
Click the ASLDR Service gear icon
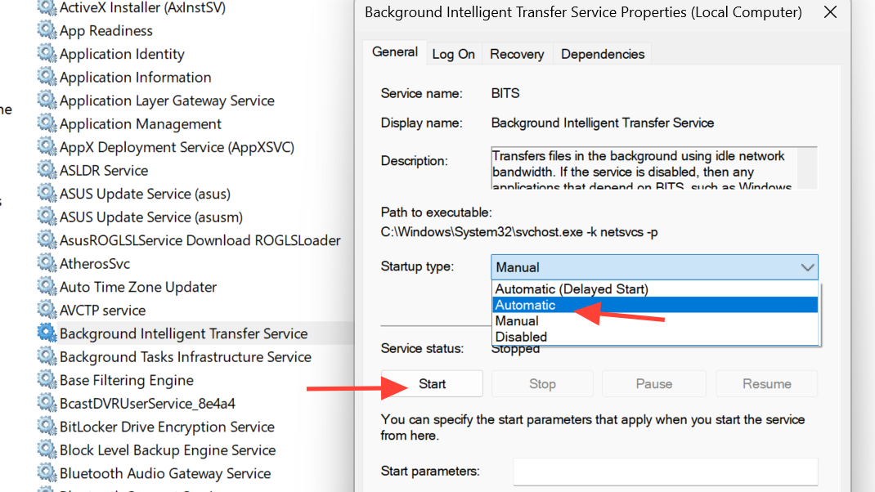(x=47, y=171)
